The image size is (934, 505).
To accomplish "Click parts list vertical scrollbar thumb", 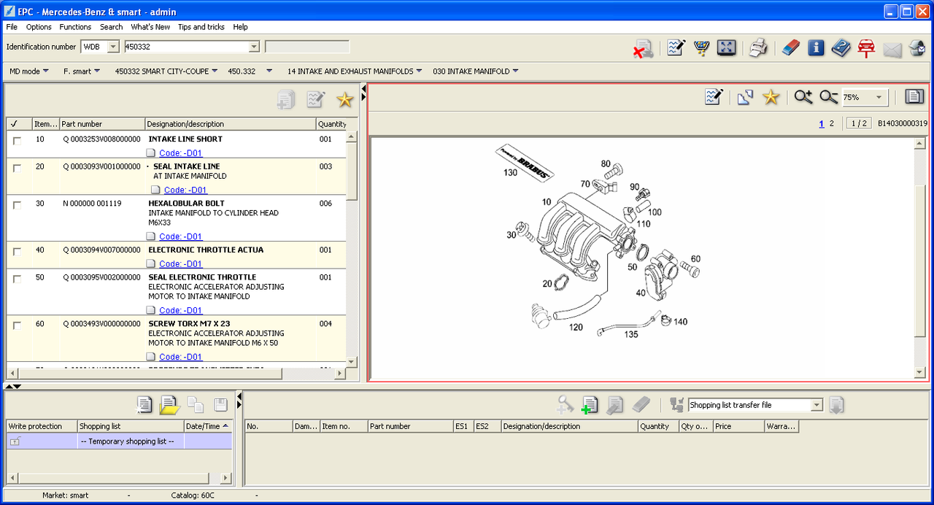I will pos(352,171).
